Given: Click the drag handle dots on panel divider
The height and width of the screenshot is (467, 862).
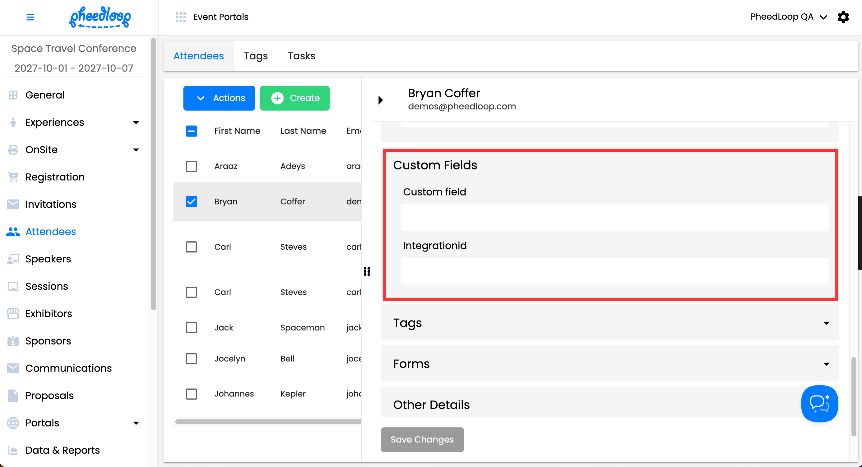Looking at the screenshot, I should 367,271.
